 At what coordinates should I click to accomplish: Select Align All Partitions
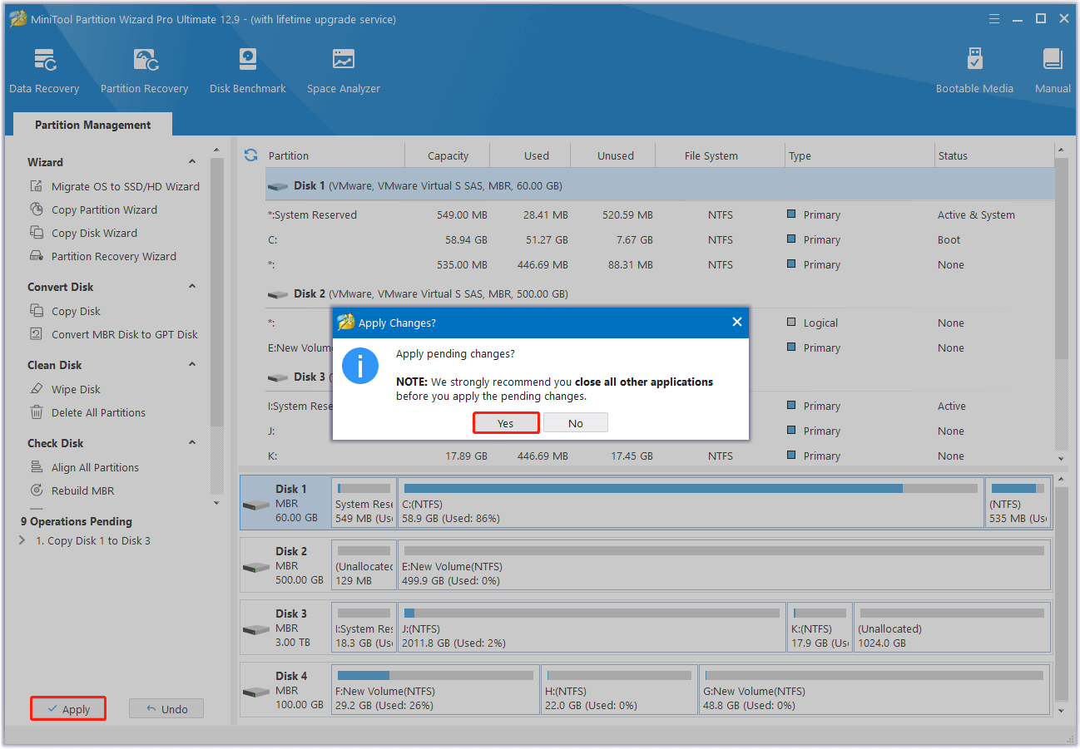pyautogui.click(x=84, y=467)
